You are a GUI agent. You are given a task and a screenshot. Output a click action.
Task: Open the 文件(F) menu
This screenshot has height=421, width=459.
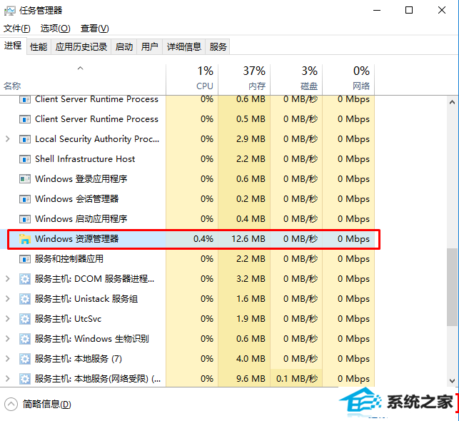tap(17, 29)
